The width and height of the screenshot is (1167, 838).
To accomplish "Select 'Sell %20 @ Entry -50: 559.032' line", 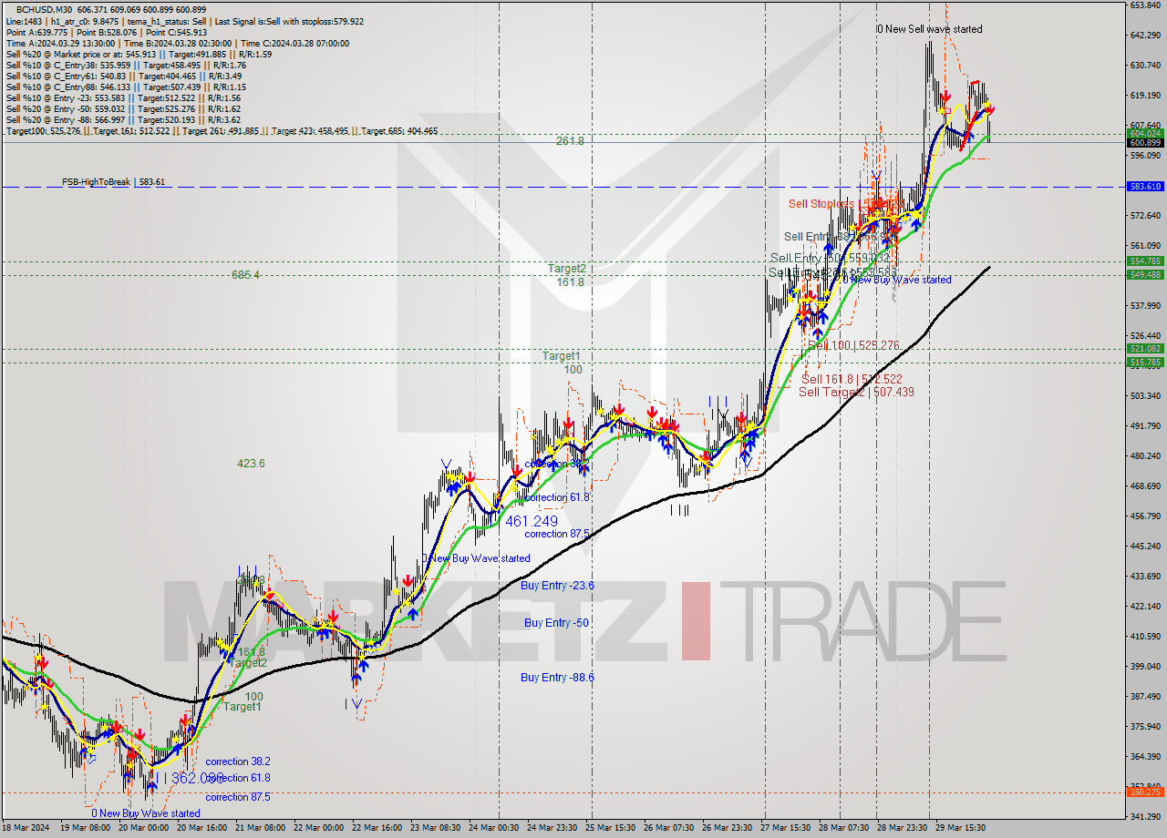I will pos(123,108).
